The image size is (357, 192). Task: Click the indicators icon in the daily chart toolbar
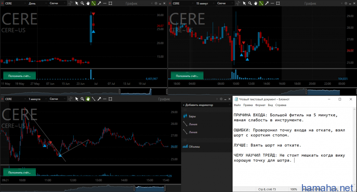tap(71, 3)
